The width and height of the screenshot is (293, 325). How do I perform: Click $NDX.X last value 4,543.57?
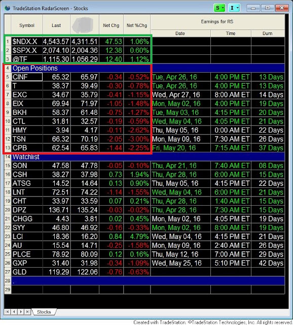click(x=57, y=42)
